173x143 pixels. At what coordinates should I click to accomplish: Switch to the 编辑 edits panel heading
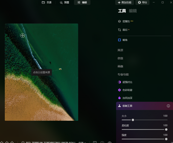tap(133, 11)
